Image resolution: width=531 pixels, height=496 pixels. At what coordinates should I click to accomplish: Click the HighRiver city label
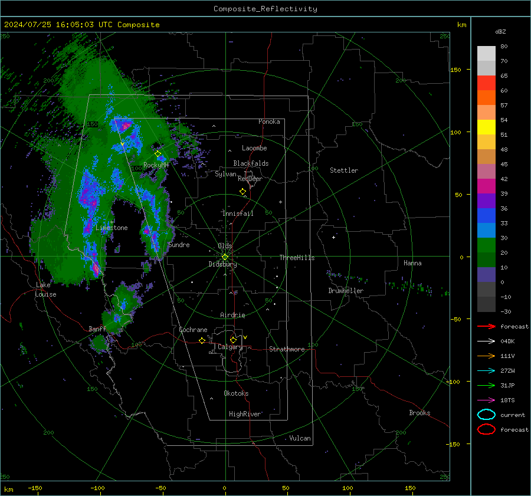point(245,414)
